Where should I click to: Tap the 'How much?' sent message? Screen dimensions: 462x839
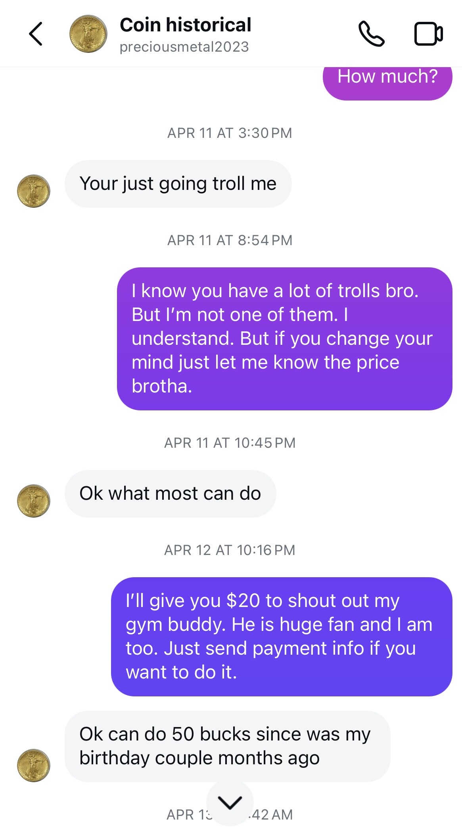(x=387, y=79)
